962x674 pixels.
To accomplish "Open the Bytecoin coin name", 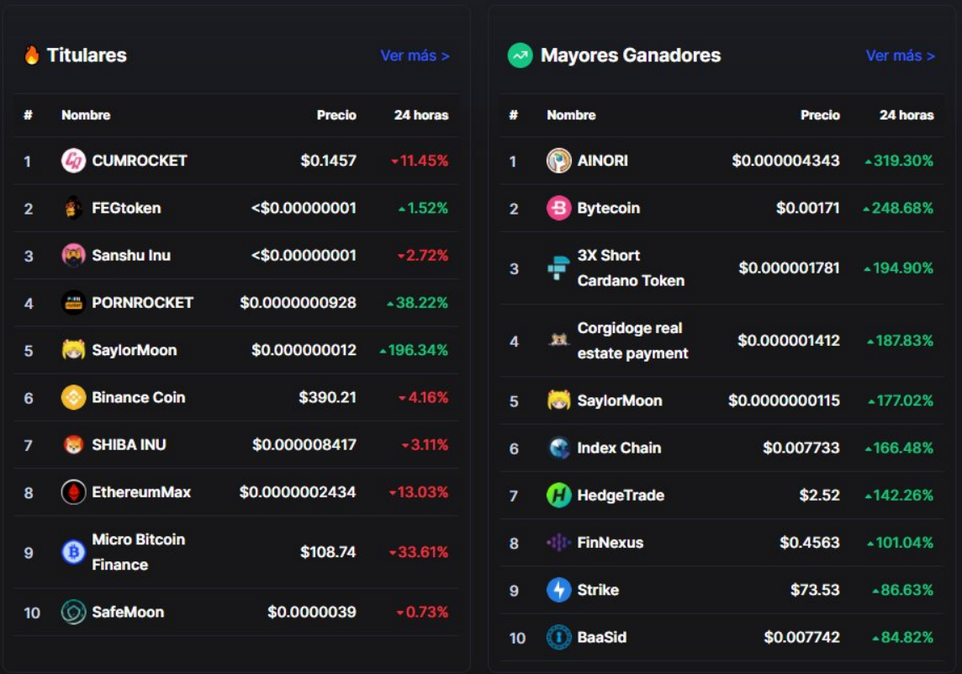I will click(x=609, y=208).
